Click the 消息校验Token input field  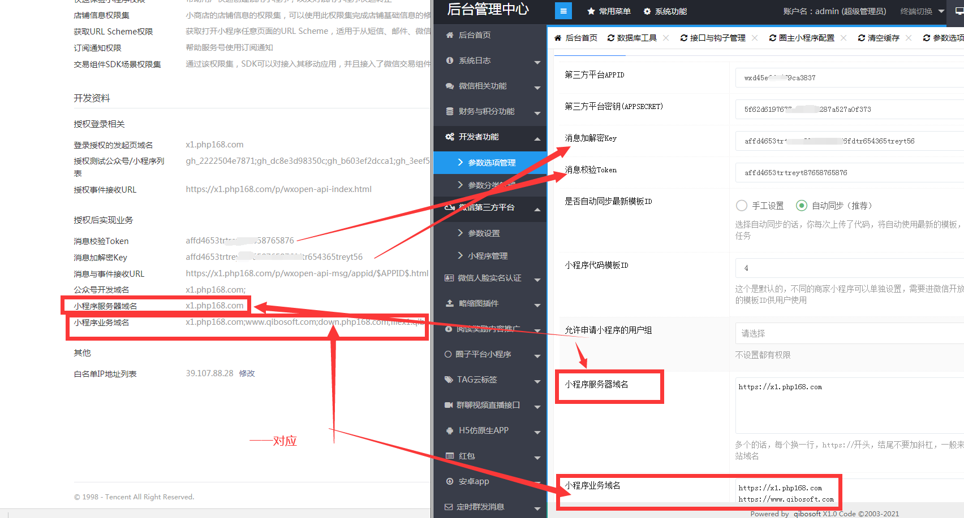point(849,173)
